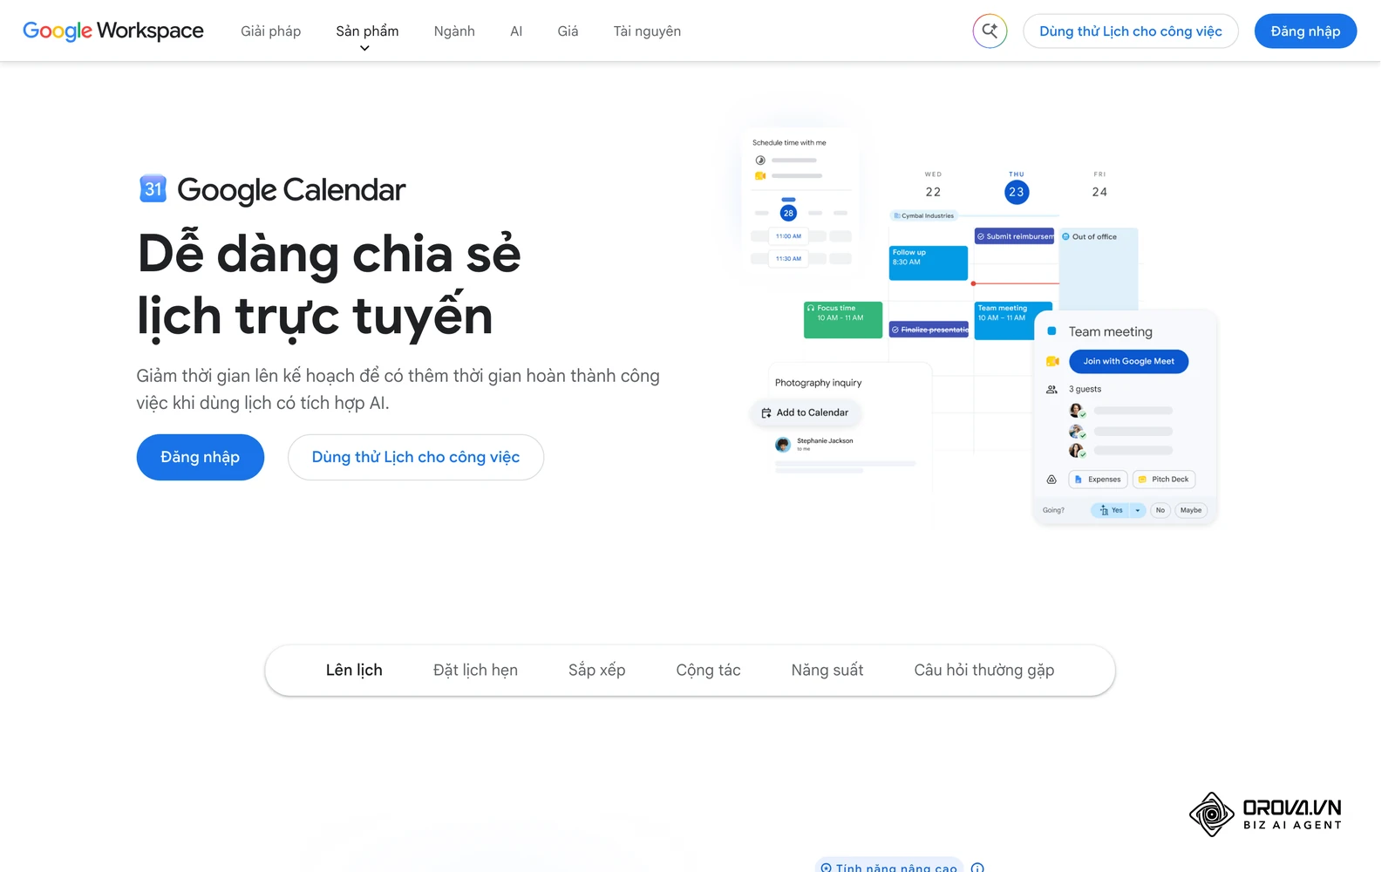Click the guests people icon in meeting card
Screen dimensions: 1395x872
[1051, 390]
